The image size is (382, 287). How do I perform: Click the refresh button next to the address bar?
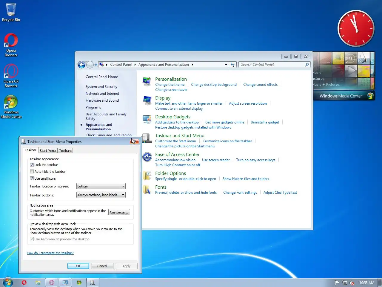tap(233, 65)
